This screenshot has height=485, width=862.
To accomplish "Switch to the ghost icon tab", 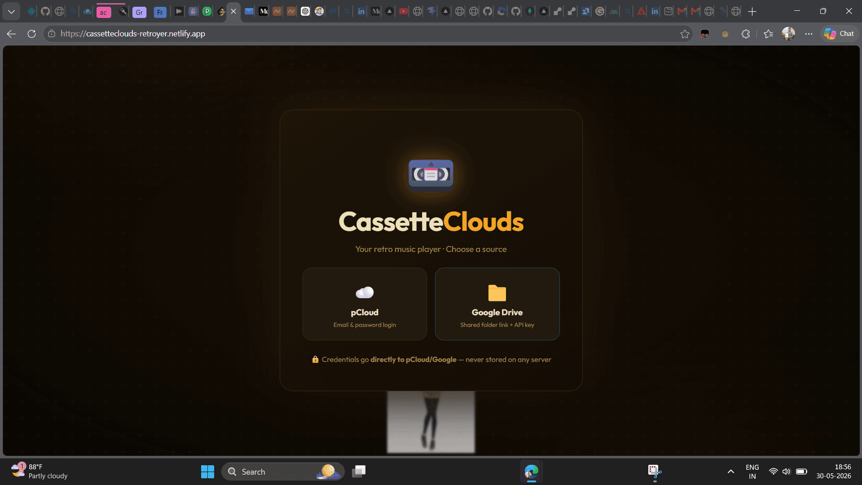I will 193,12.
